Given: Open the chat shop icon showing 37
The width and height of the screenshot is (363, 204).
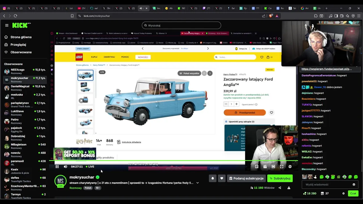Looking at the screenshot, I should 322,194.
